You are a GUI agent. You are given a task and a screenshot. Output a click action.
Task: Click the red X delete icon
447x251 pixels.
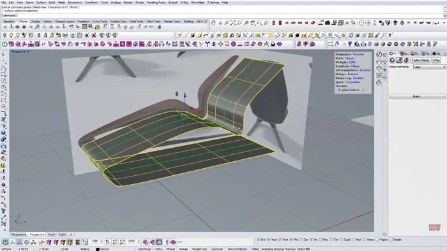click(93, 36)
